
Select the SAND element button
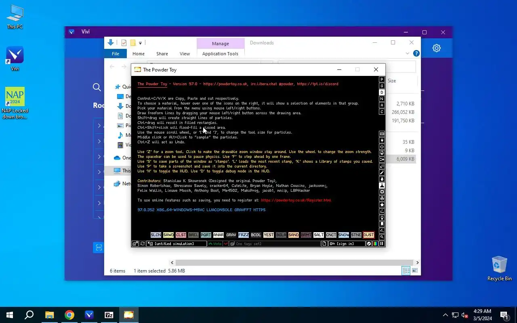(294, 235)
